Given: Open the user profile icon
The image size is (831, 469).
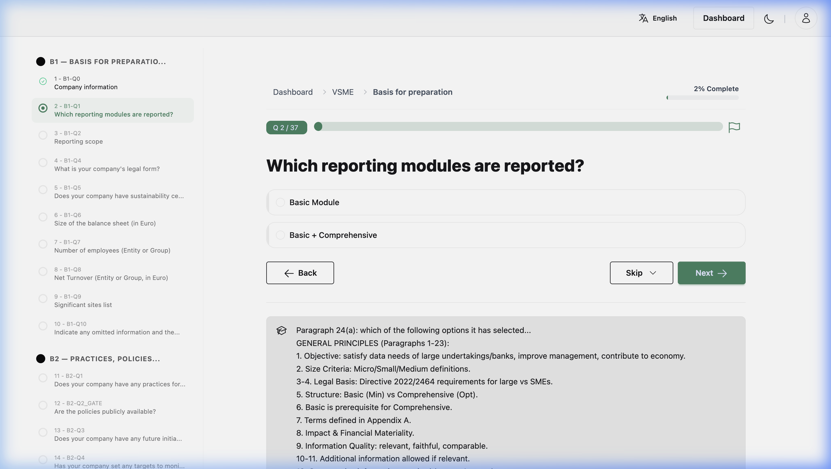Looking at the screenshot, I should (x=806, y=18).
